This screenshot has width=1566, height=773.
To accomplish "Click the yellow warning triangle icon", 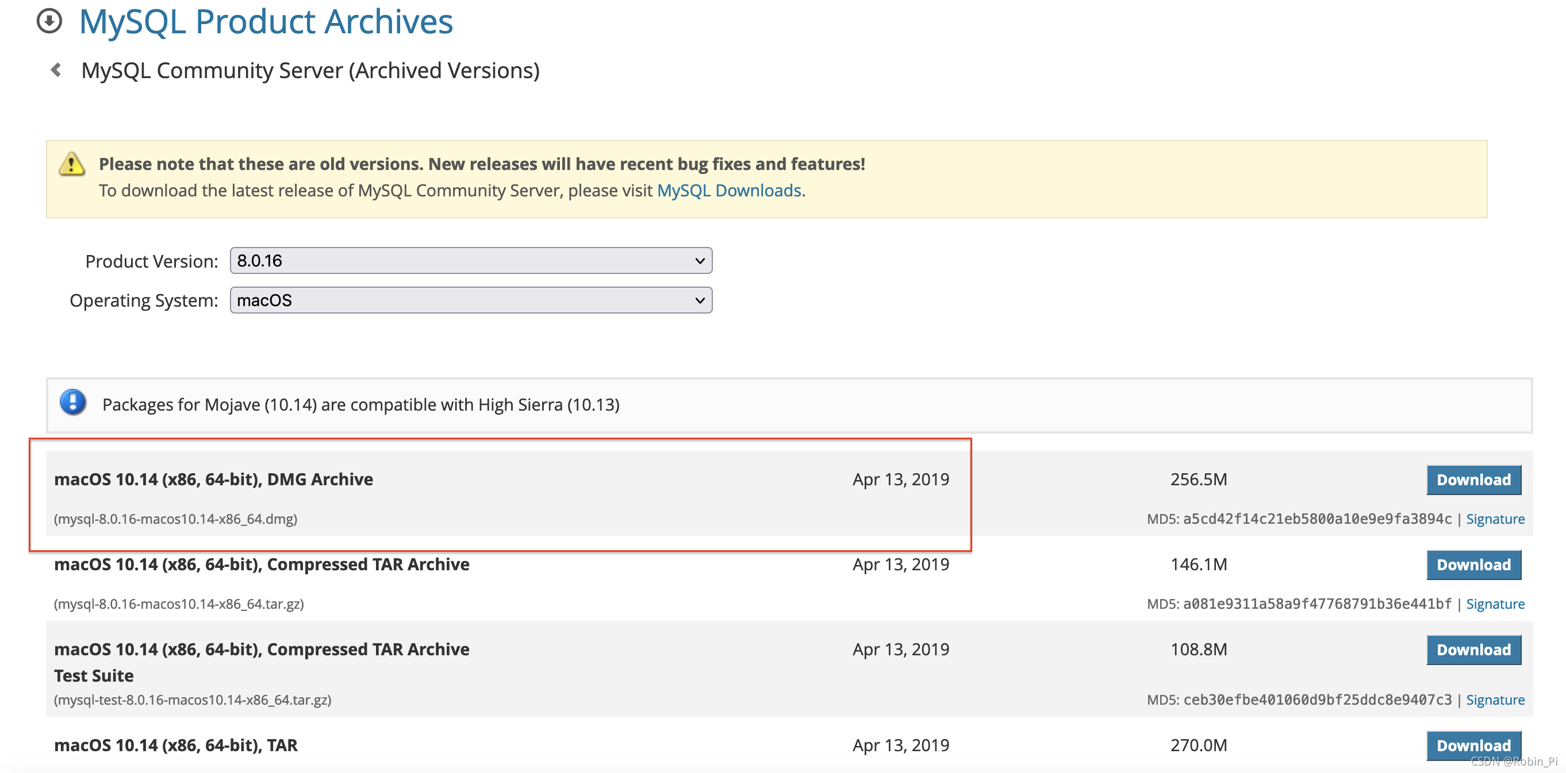I will point(72,165).
